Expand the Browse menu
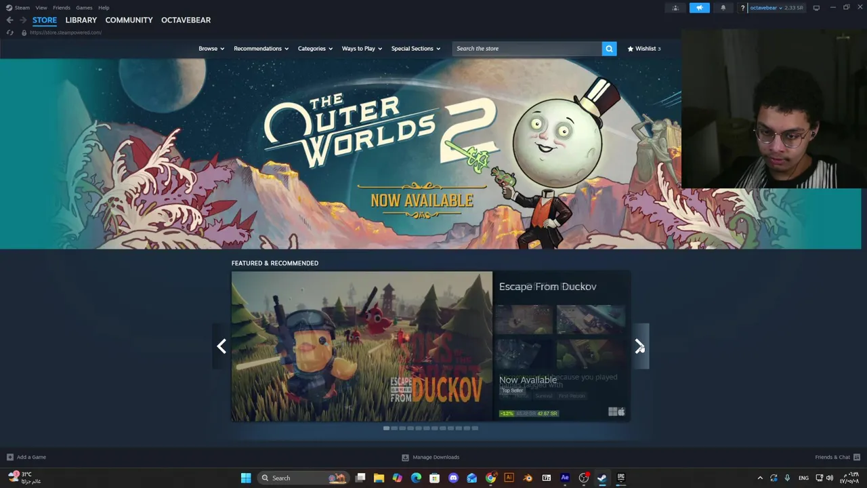Screen dimensions: 867x488 click(211, 49)
